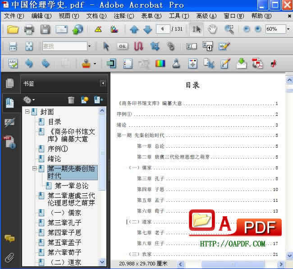The height and width of the screenshot is (269, 293).
Task: Open the 编辑(E) menu
Action: [x=41, y=16]
